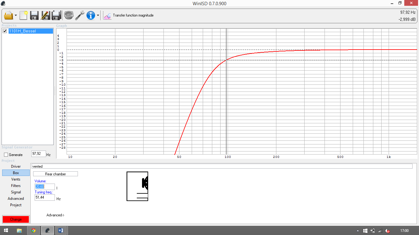Viewport: 419px width, 235px height.
Task: Save all projects with stacked floppy disks icon
Action: click(56, 15)
